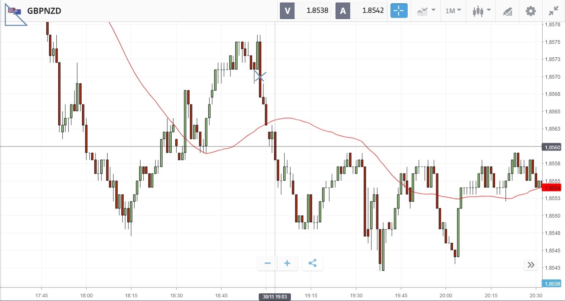Toggle the blue crosshair cursor button

point(399,11)
